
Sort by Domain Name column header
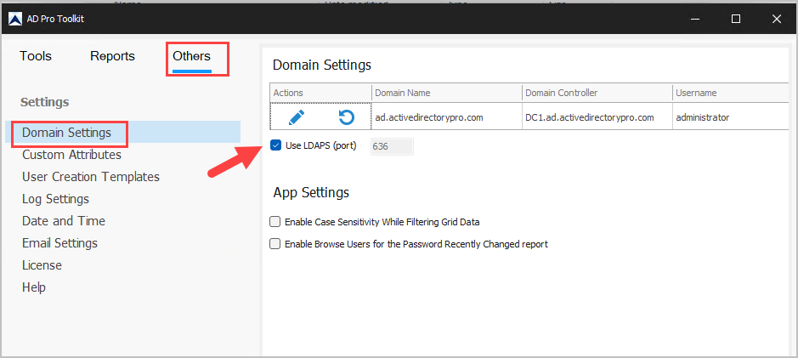pyautogui.click(x=447, y=93)
